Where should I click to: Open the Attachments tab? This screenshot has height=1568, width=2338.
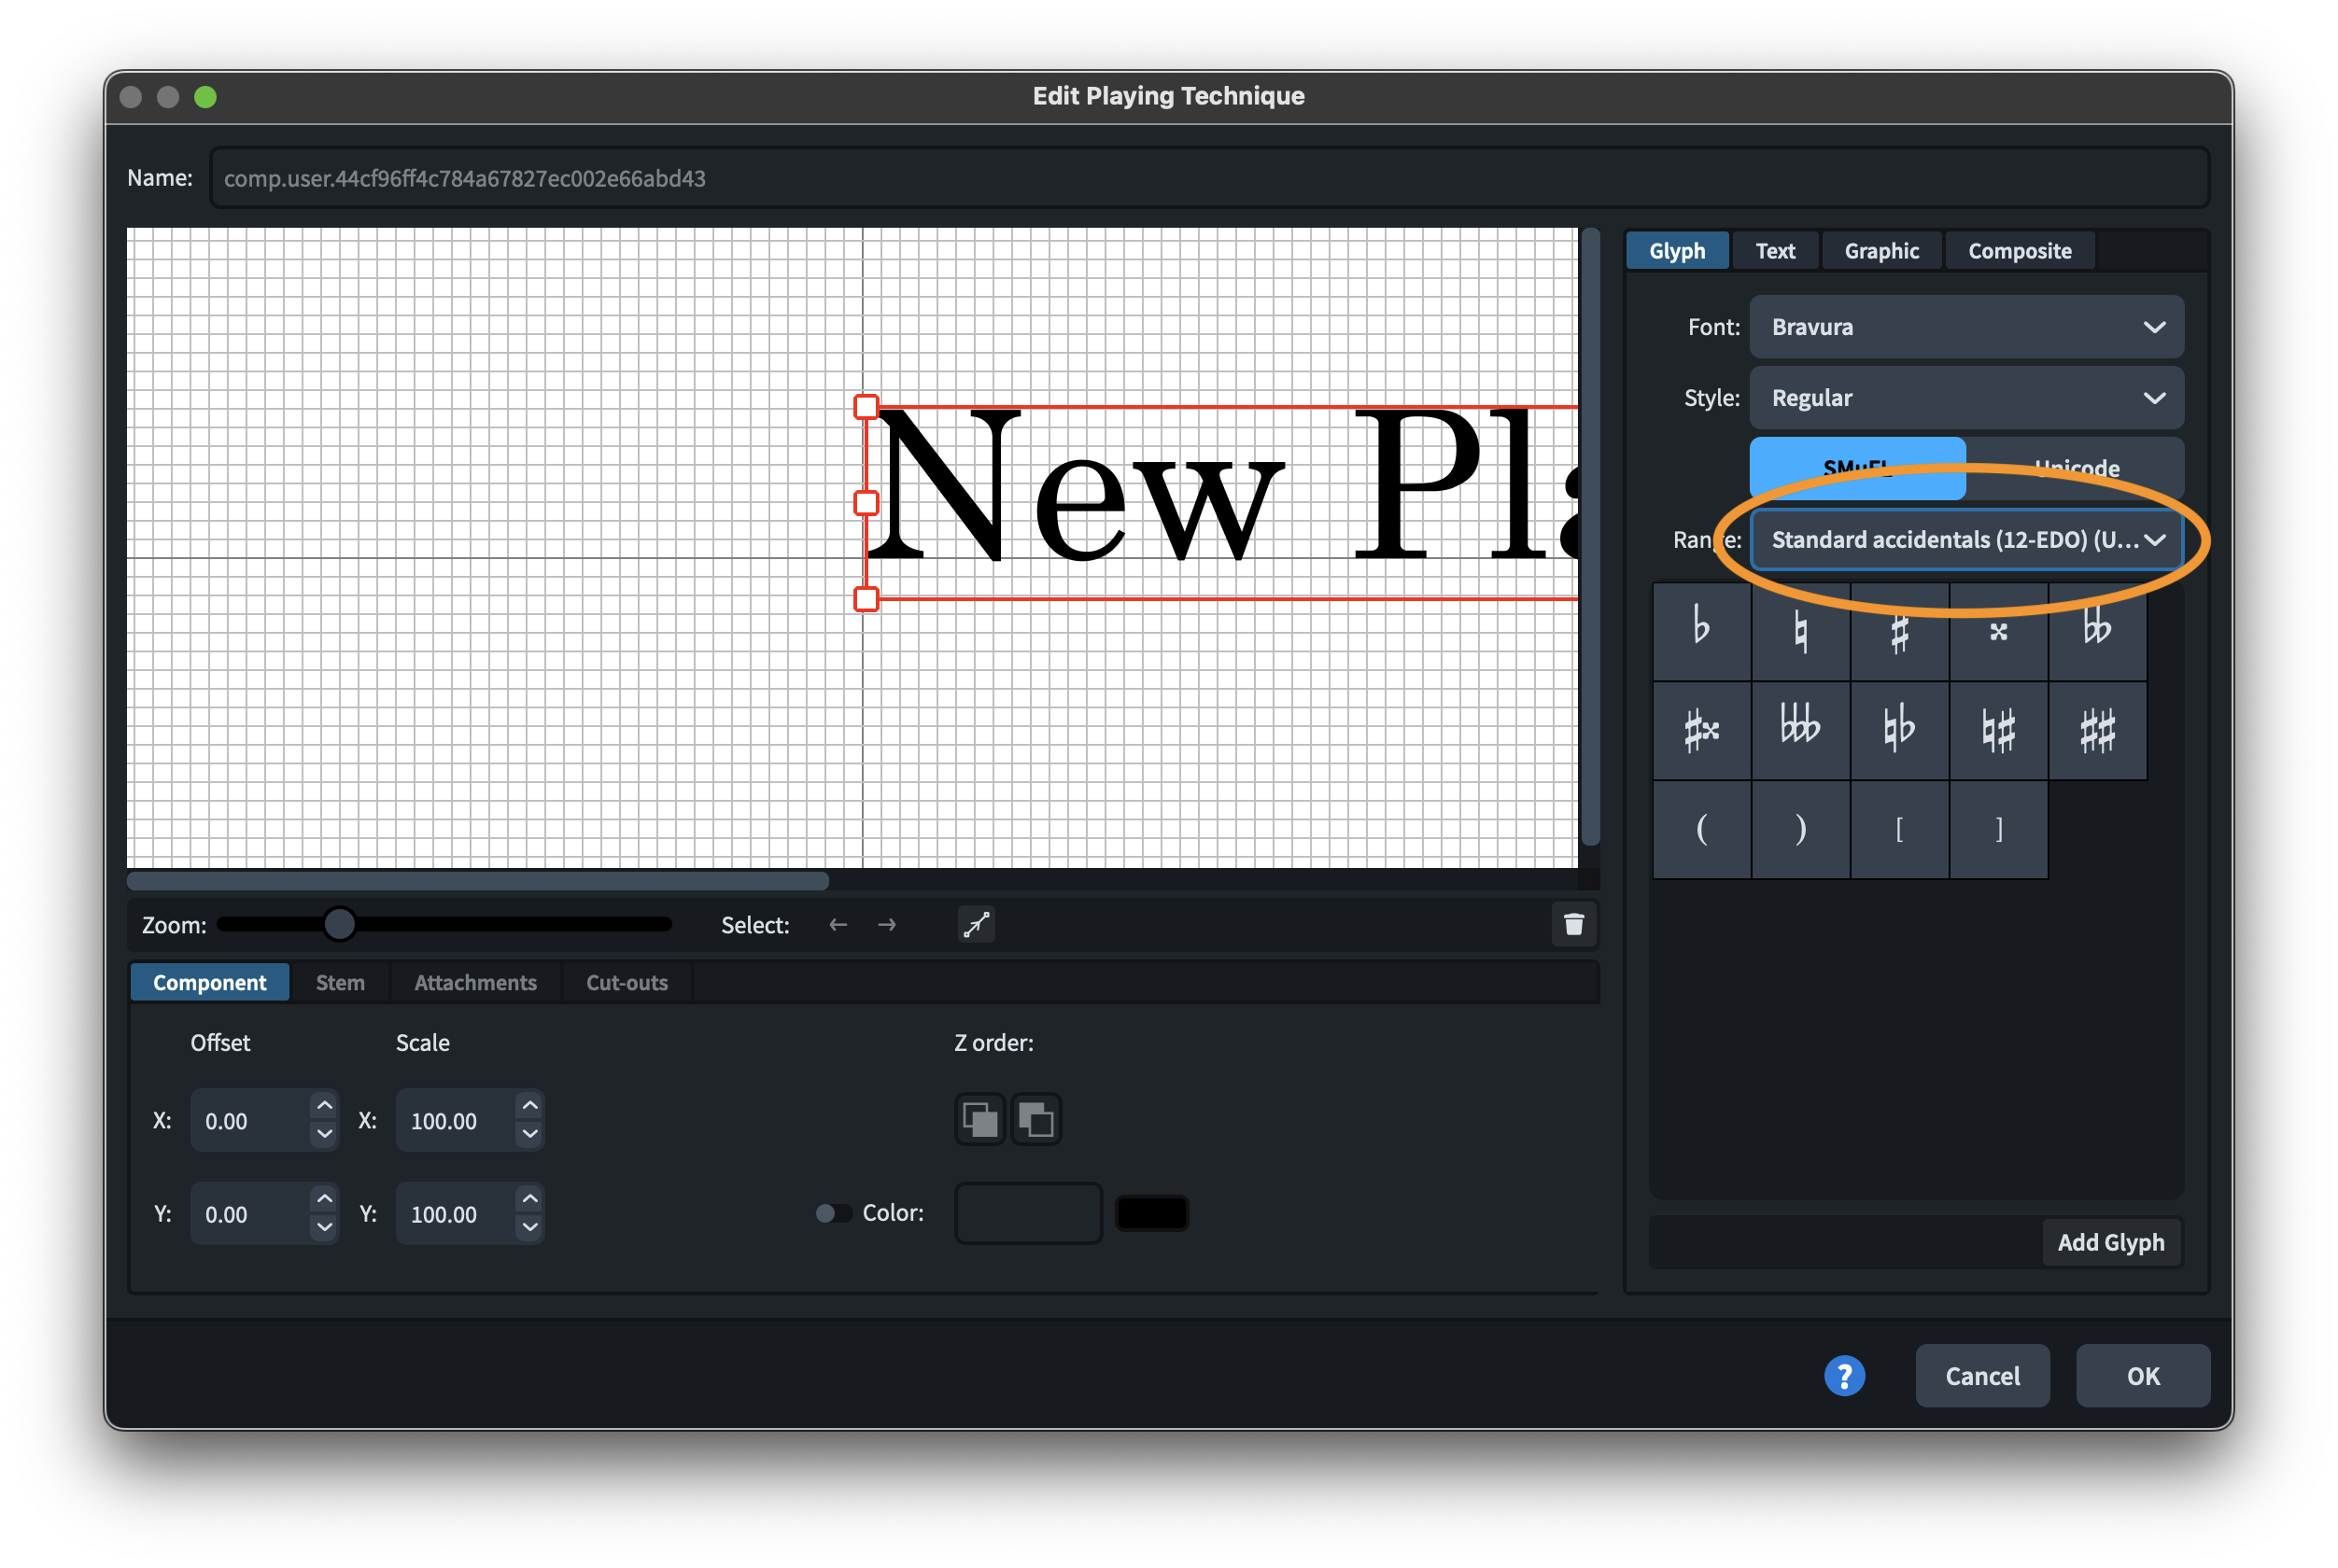pyautogui.click(x=475, y=982)
